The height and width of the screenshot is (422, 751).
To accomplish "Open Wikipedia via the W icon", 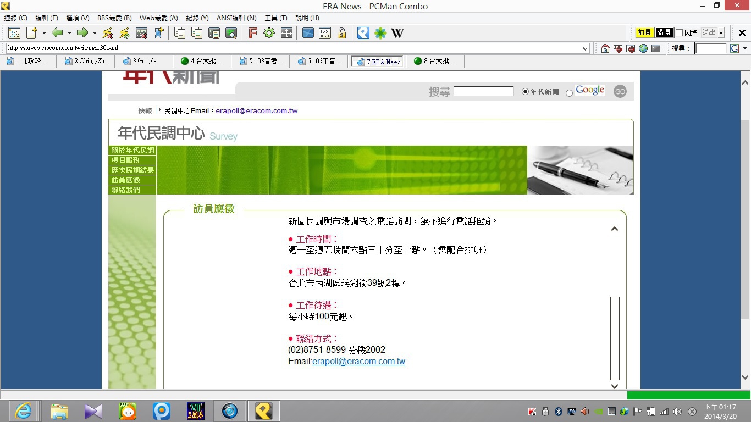I will tap(397, 33).
